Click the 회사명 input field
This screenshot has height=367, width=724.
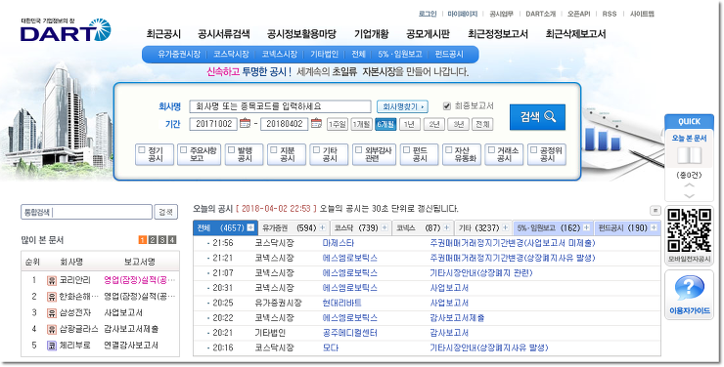coord(280,106)
